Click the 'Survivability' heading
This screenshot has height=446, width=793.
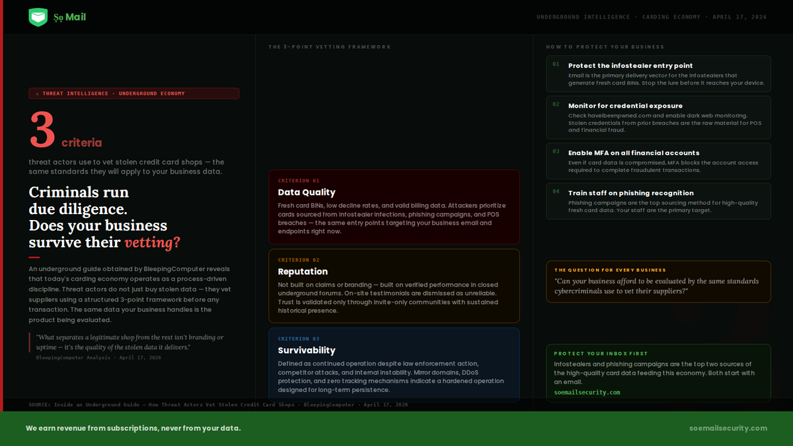coord(307,350)
